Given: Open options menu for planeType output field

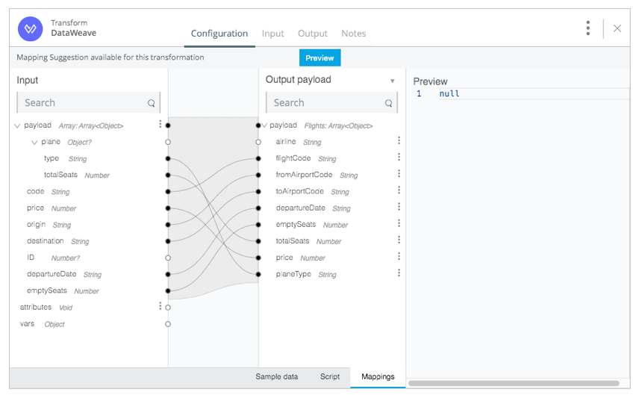Looking at the screenshot, I should tap(399, 273).
